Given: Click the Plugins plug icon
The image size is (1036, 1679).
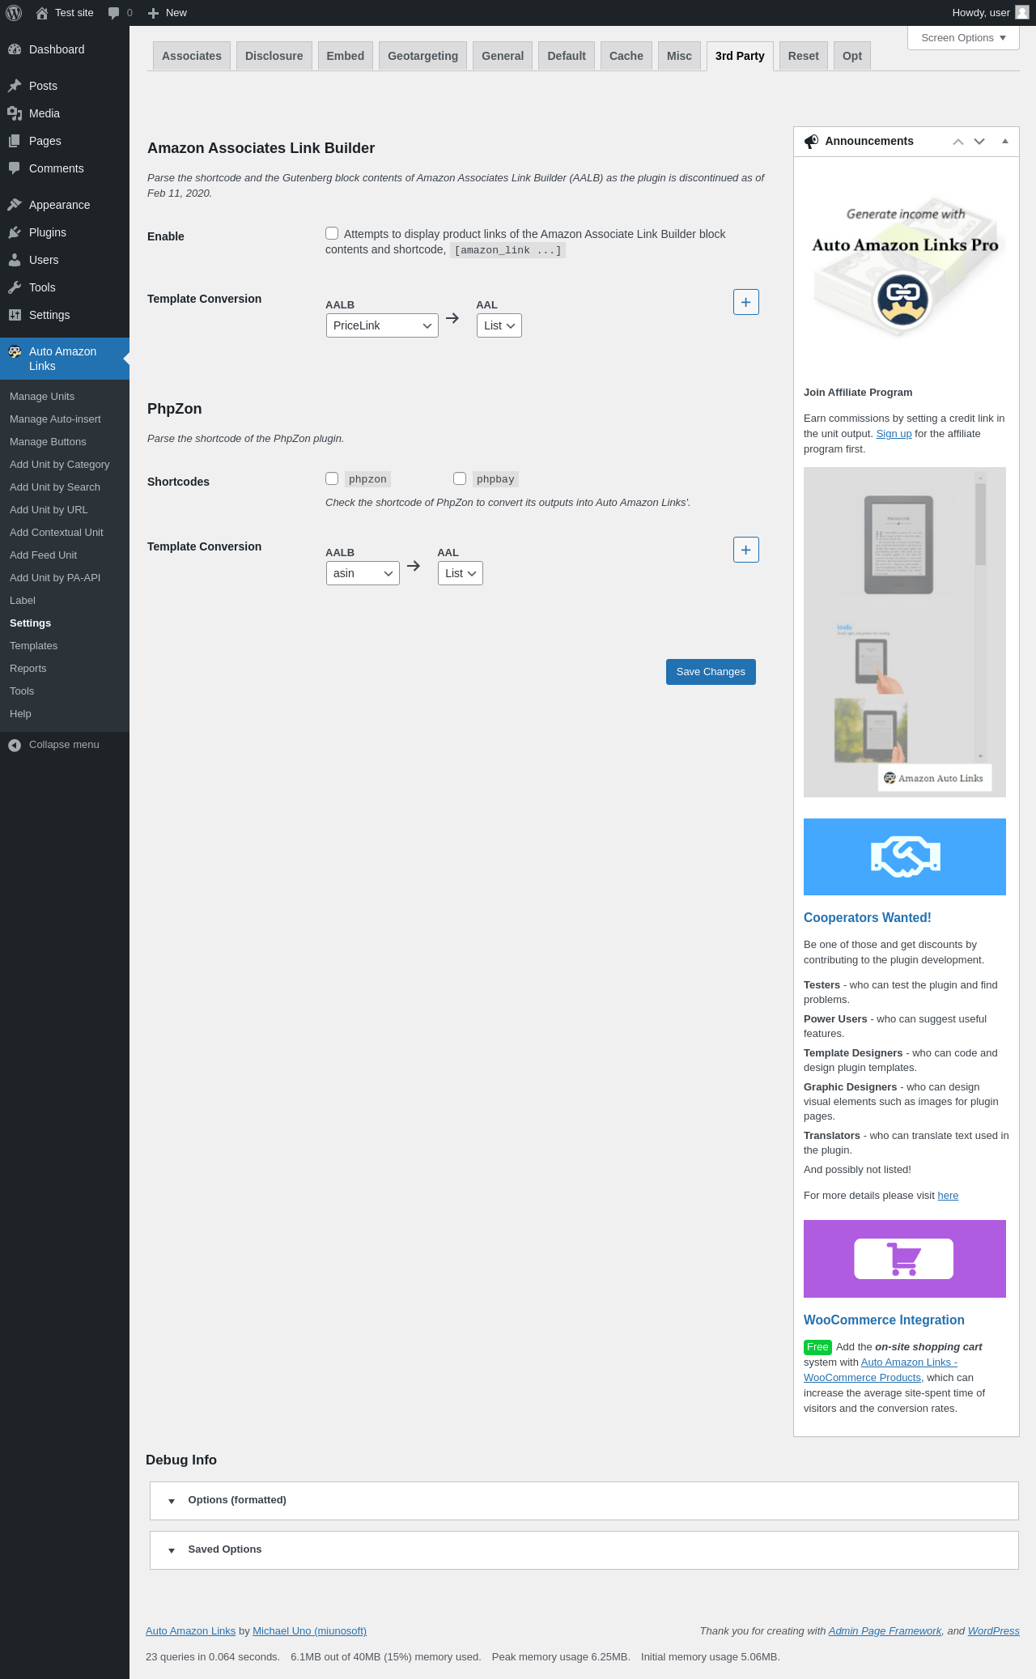Looking at the screenshot, I should [x=15, y=232].
